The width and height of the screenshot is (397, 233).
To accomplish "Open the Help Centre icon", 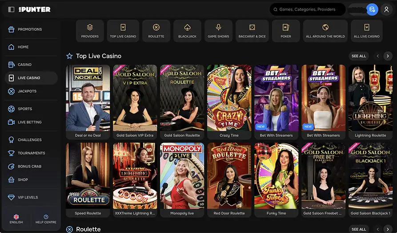I will (x=46, y=219).
